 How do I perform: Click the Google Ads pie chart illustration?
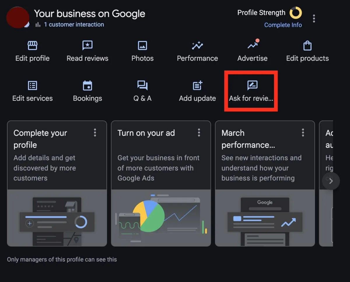(161, 218)
